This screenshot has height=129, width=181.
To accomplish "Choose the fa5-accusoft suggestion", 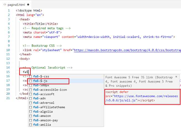I will point(66,94).
